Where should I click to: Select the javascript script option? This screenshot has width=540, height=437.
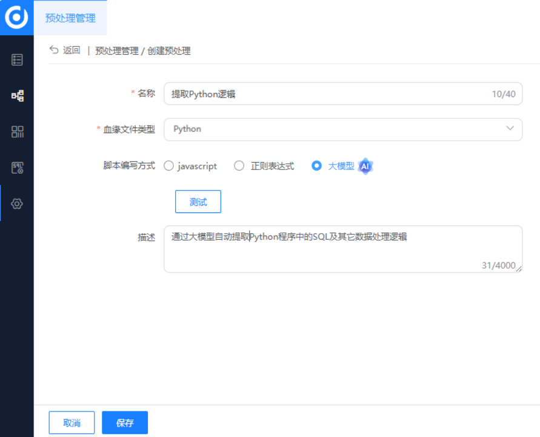pos(169,166)
